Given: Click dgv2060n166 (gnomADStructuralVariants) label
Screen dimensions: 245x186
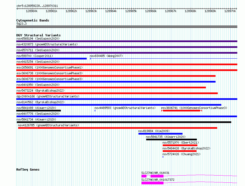Looking at the screenshot, I should pyautogui.click(x=48, y=96).
